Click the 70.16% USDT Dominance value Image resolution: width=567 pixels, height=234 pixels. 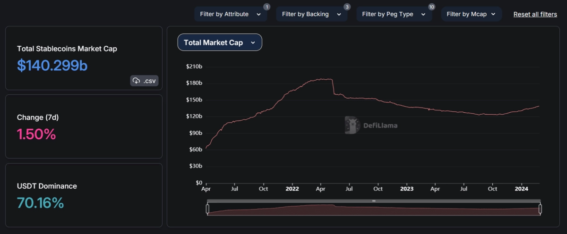(40, 203)
